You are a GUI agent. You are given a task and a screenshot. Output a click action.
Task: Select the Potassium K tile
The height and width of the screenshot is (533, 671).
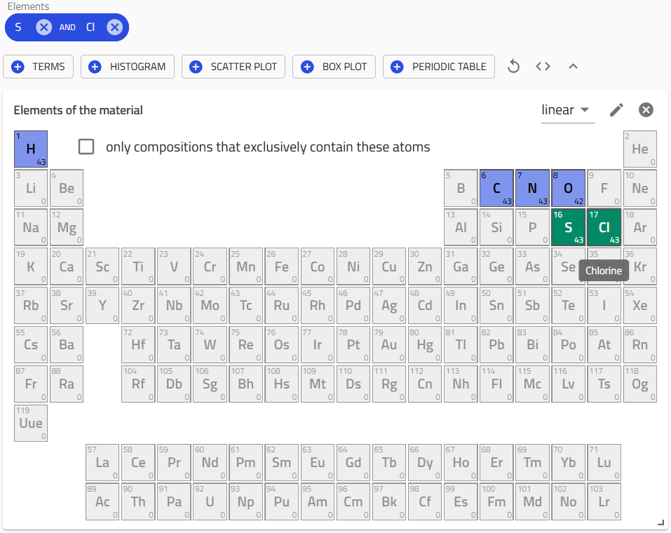(x=31, y=266)
